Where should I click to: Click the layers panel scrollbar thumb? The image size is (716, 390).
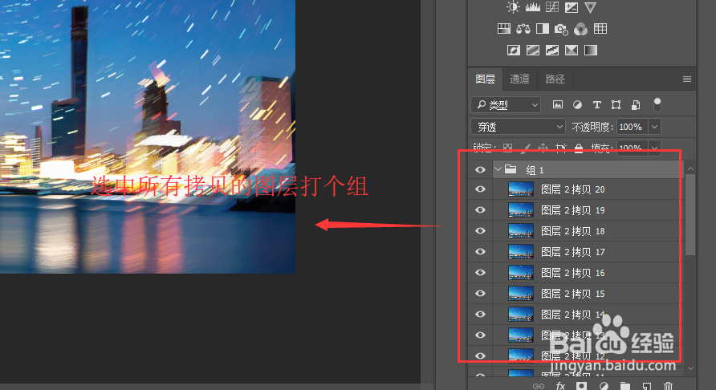[x=690, y=216]
